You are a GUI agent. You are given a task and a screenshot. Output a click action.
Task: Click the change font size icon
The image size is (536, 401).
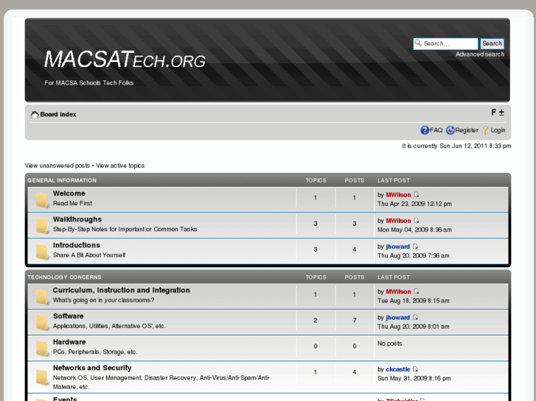coord(498,113)
